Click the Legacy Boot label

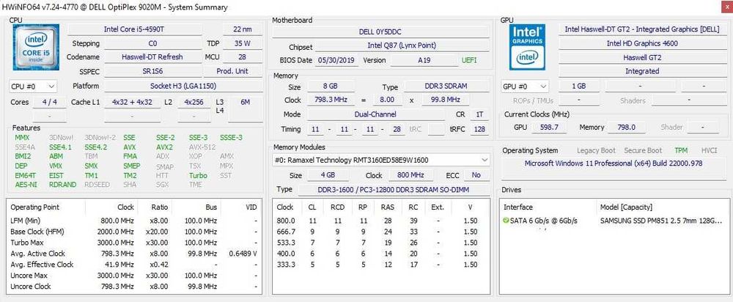click(596, 150)
